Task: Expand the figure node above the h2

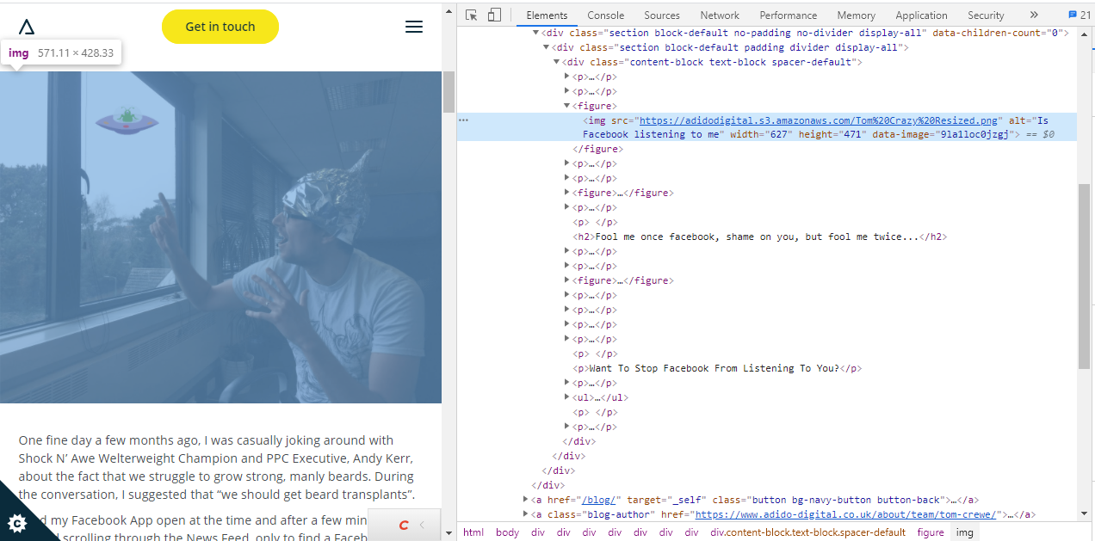Action: tap(567, 193)
